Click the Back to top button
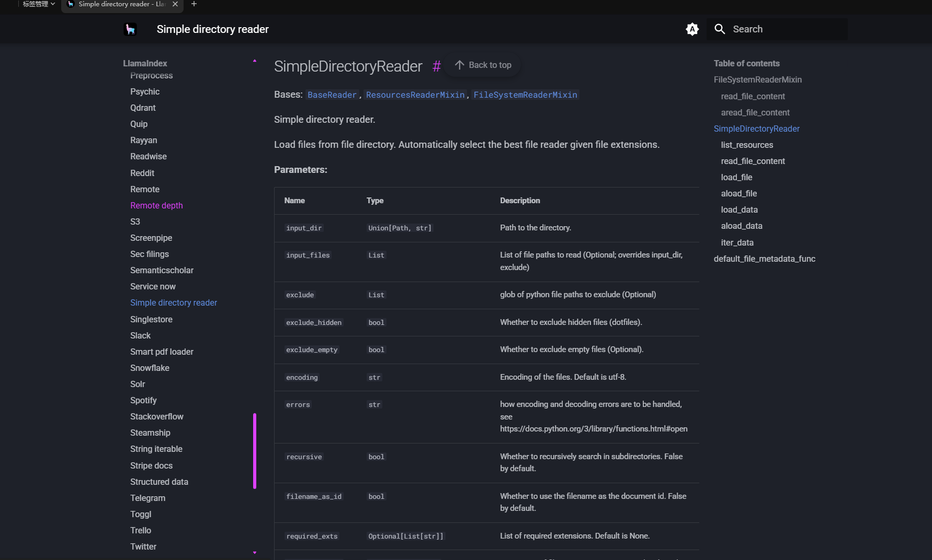The image size is (932, 560). point(483,65)
